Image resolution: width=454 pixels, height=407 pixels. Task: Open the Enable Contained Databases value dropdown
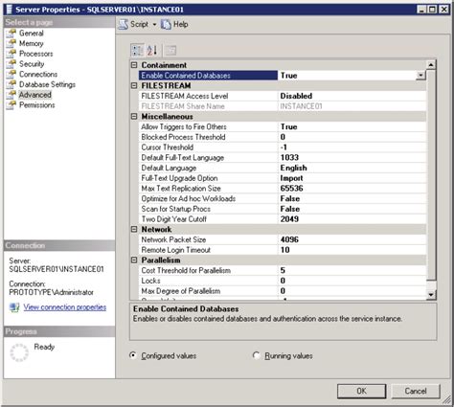click(421, 76)
